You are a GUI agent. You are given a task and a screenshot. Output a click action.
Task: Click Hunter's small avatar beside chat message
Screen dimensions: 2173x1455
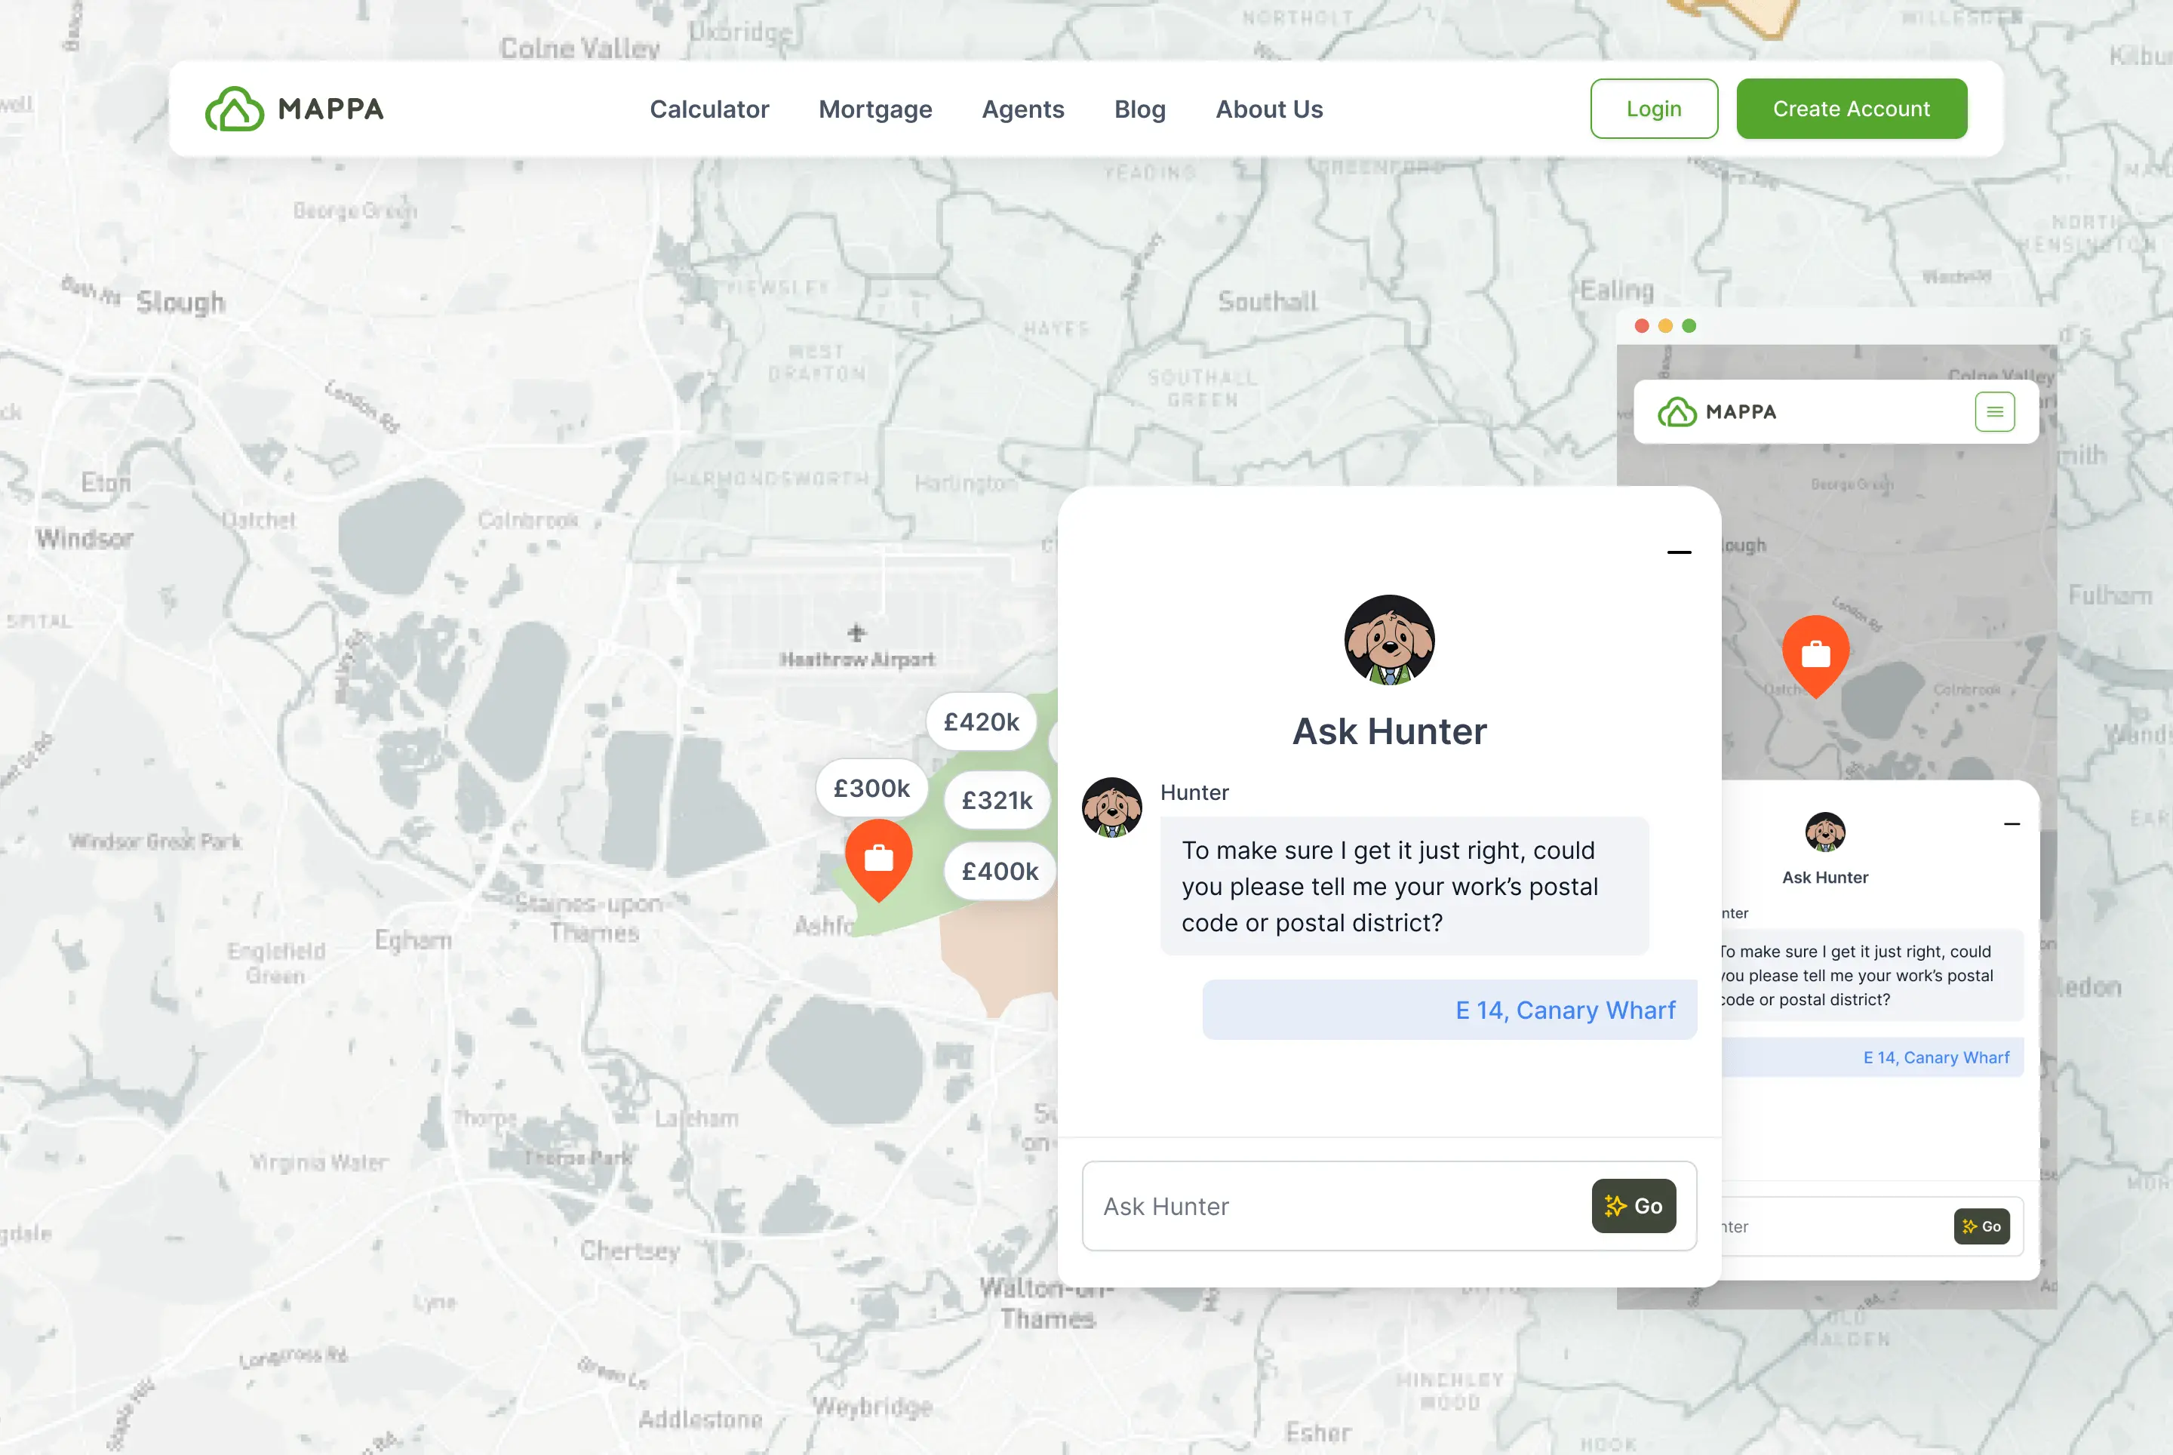[1111, 807]
